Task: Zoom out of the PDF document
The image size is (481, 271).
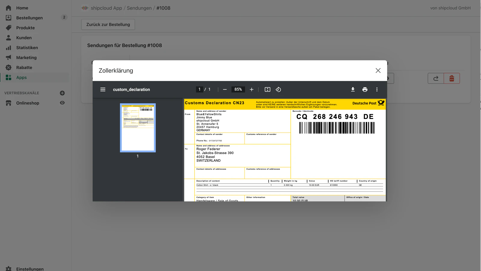Action: tap(225, 89)
